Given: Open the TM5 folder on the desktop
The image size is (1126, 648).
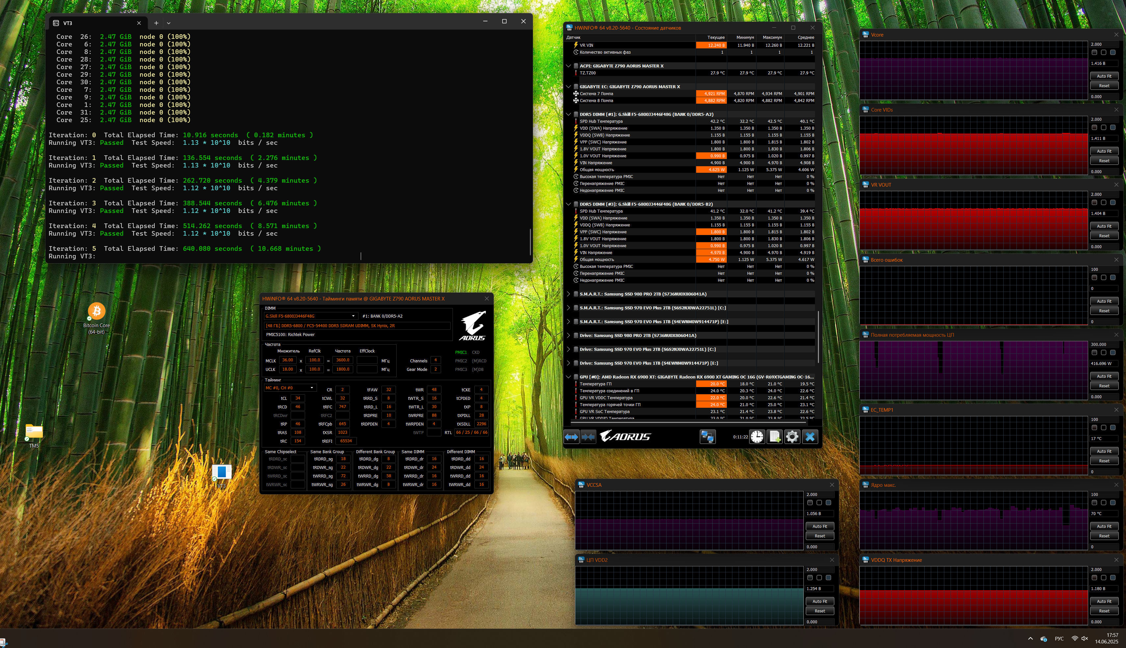Looking at the screenshot, I should click(x=34, y=431).
